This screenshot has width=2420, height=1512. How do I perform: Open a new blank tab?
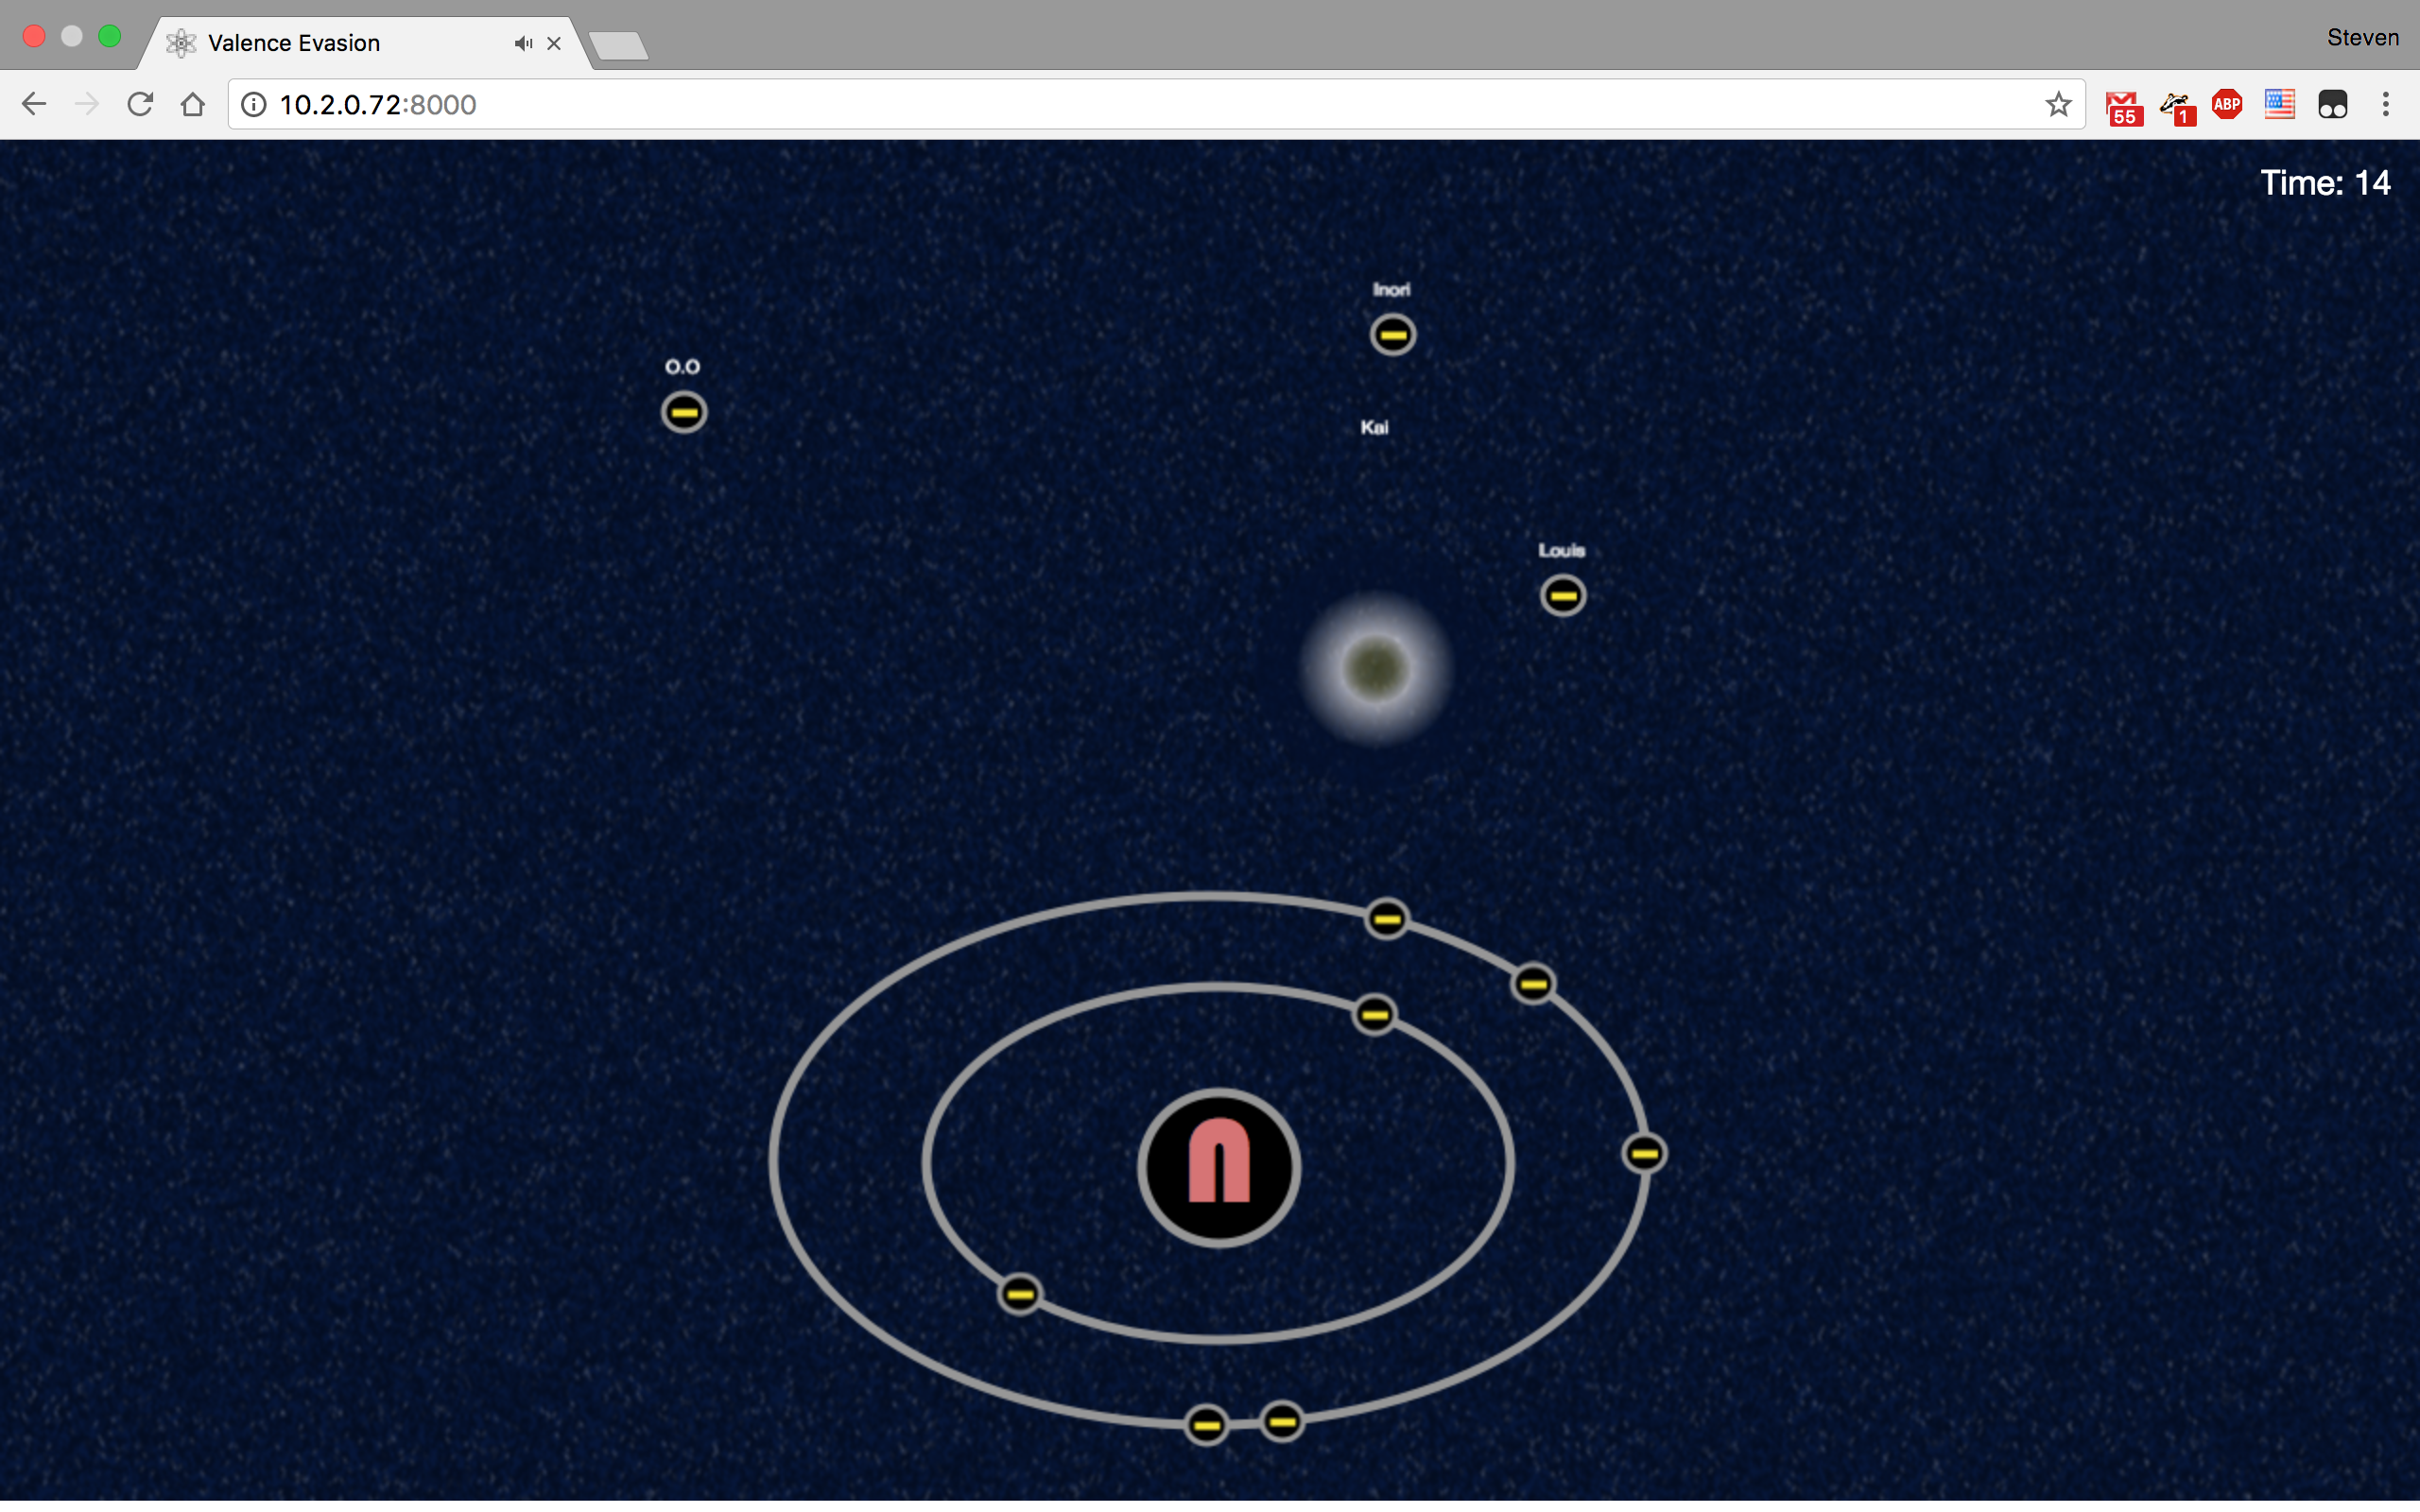618,45
